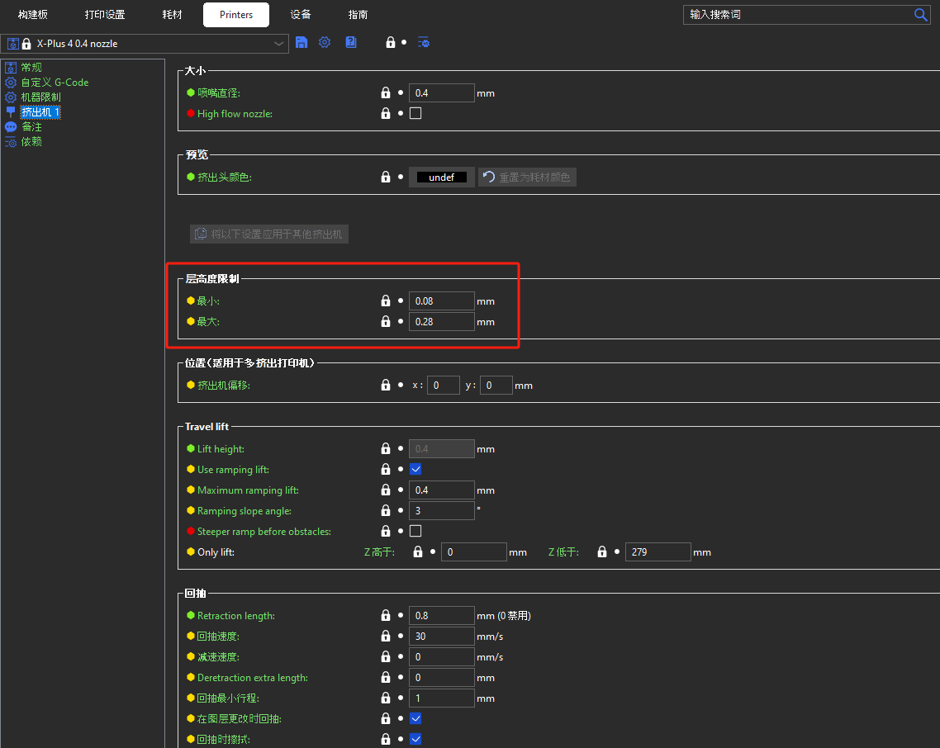Click the lock icon for Use ramping lift
The image size is (940, 748).
click(x=386, y=469)
